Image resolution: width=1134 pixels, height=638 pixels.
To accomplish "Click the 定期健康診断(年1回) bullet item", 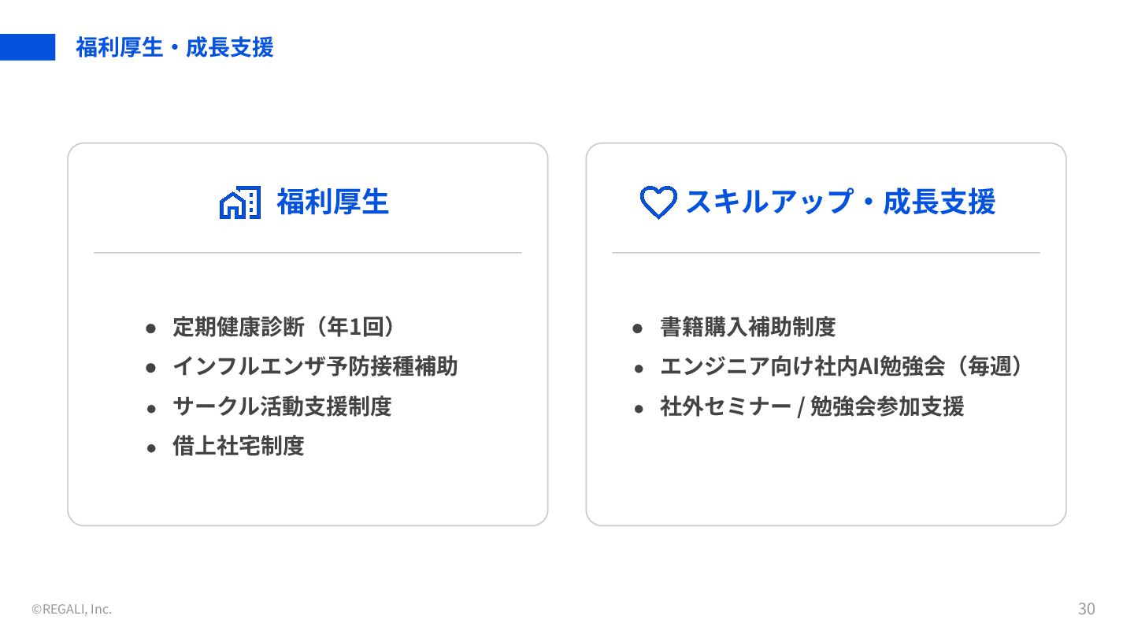I will coord(283,326).
